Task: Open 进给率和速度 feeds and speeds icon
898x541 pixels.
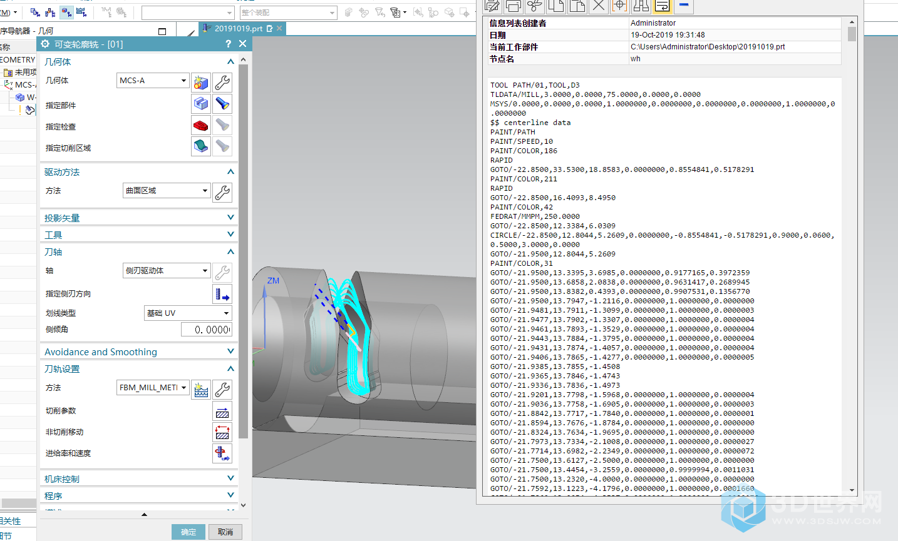Action: click(222, 453)
